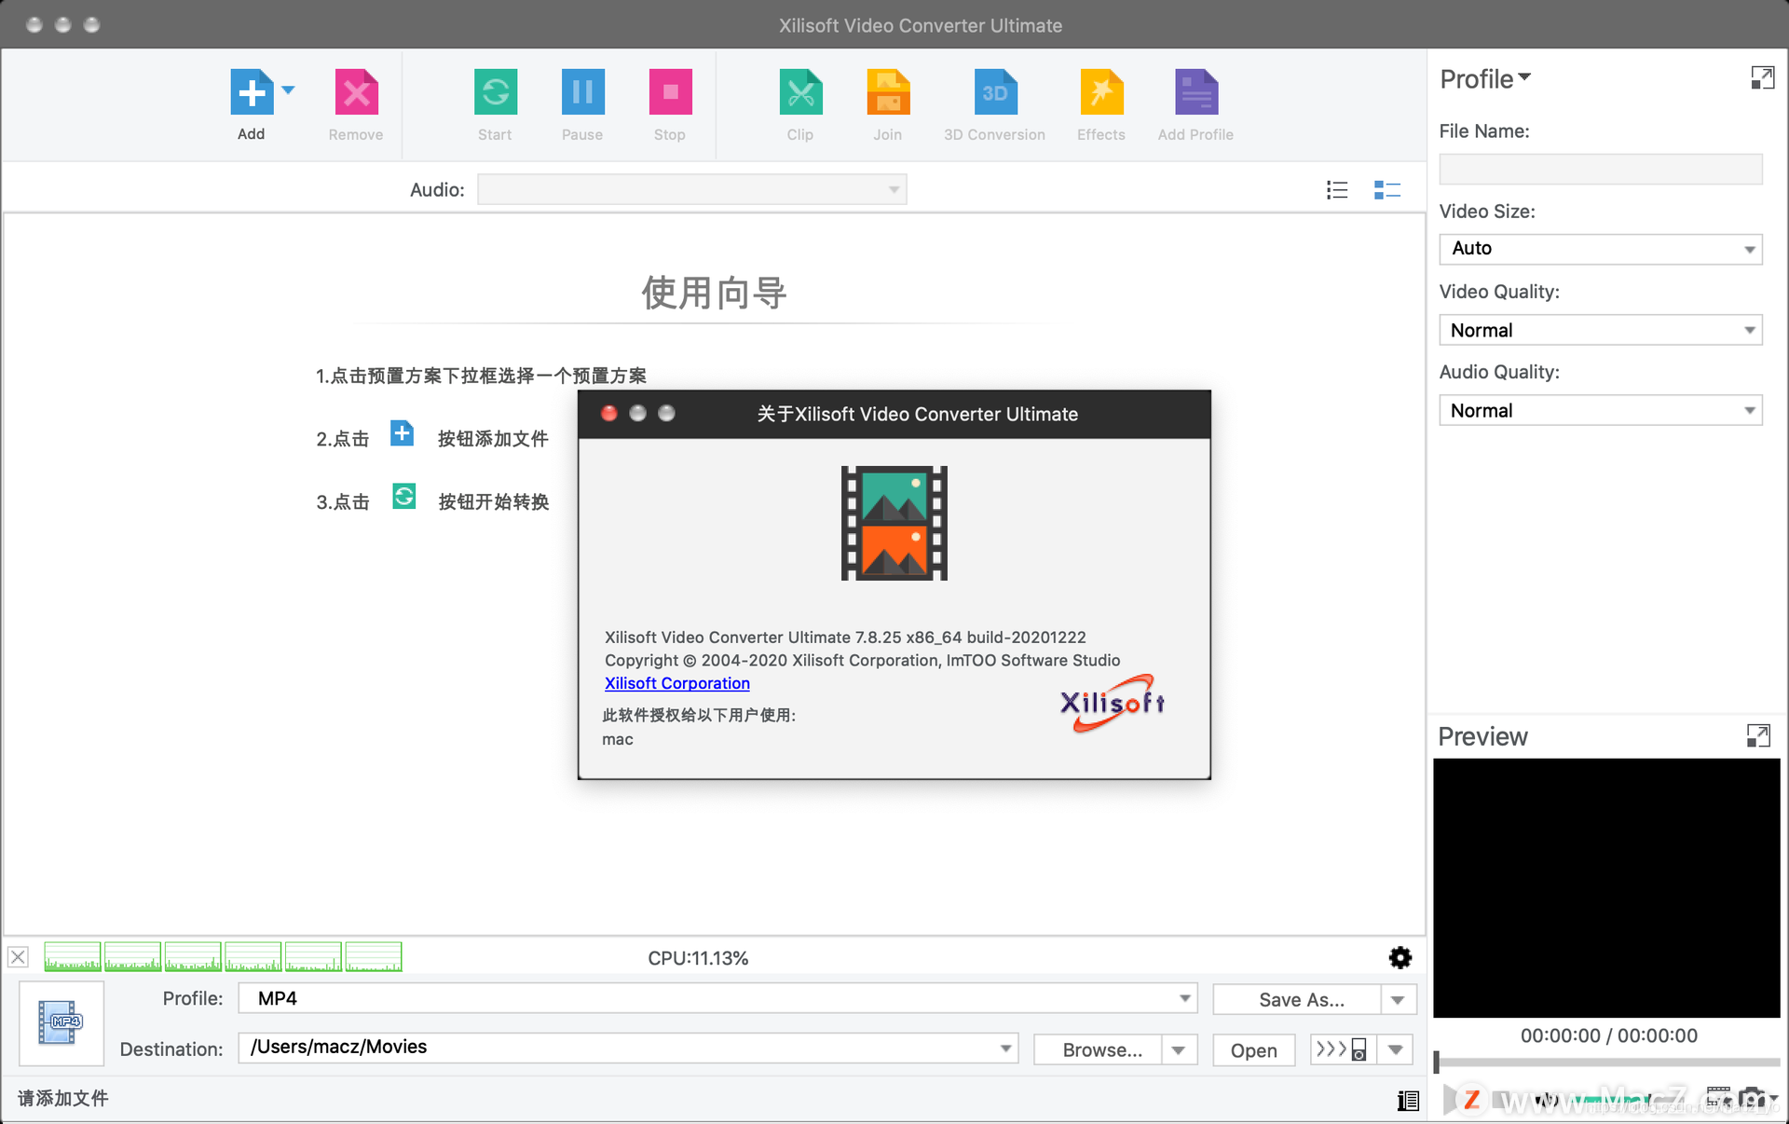Open the transfer to device dropdown arrow
This screenshot has height=1124, width=1789.
1395,1049
